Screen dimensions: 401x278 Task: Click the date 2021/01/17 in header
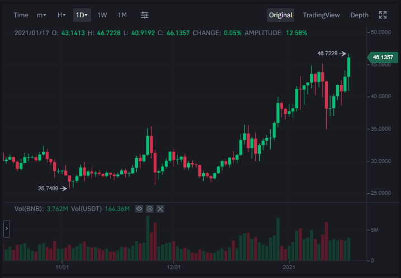point(32,33)
